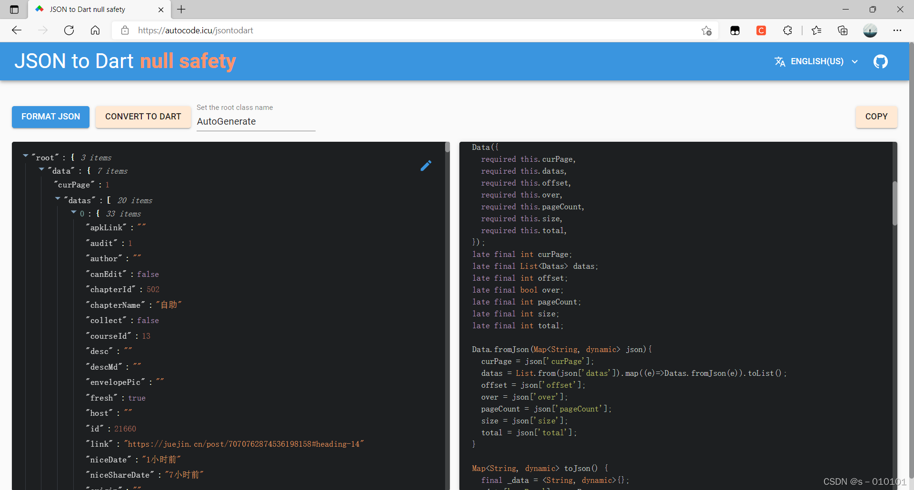
Task: Click the "curPage" key in JSON tree
Action: 74,185
